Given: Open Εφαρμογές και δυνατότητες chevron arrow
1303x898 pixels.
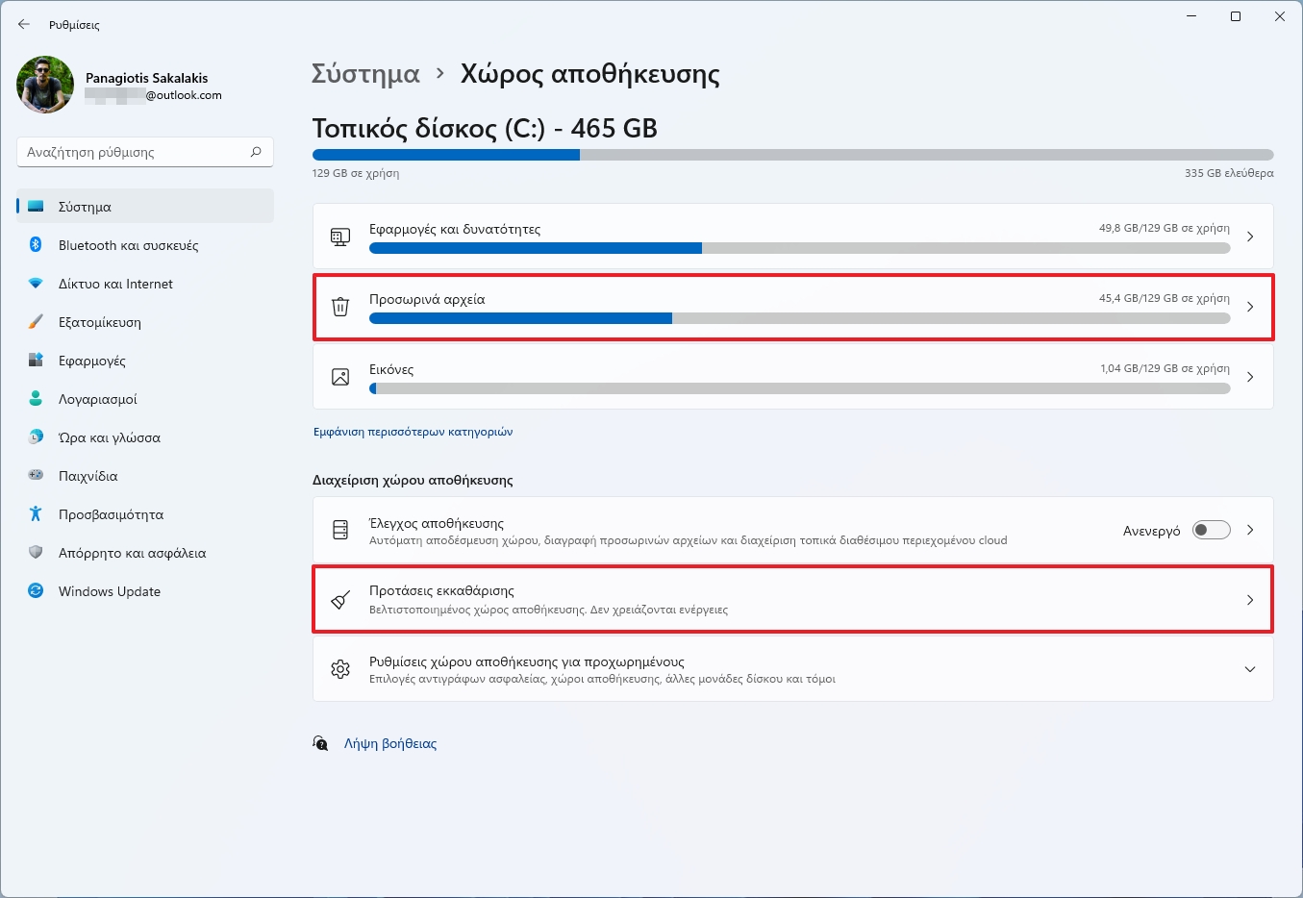Looking at the screenshot, I should point(1249,237).
